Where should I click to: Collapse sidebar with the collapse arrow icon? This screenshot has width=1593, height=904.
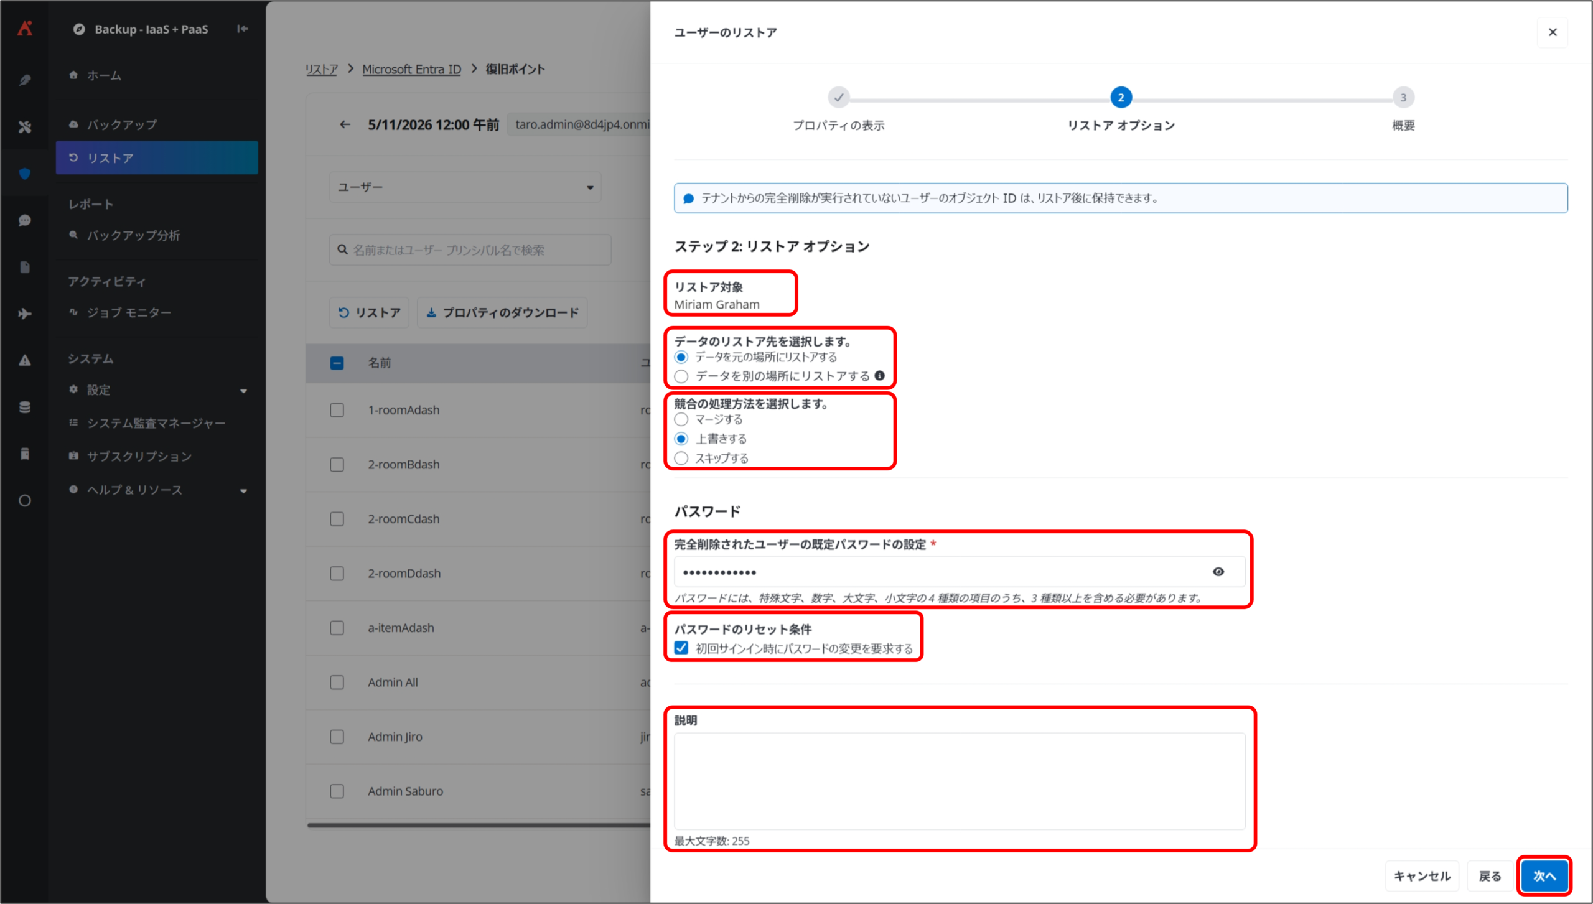click(x=243, y=29)
